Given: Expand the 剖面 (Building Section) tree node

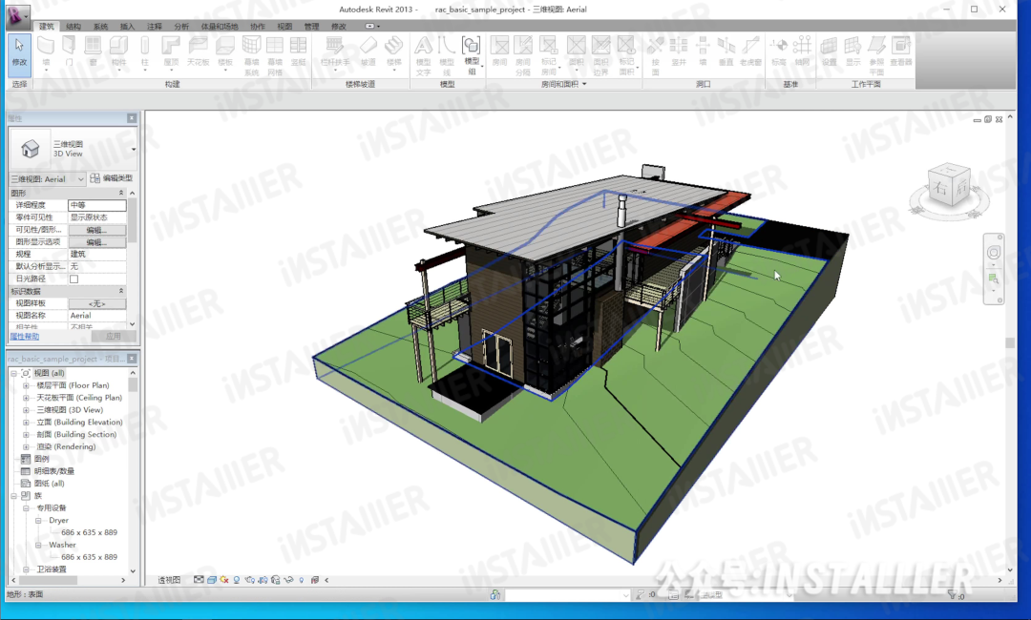Looking at the screenshot, I should (27, 435).
